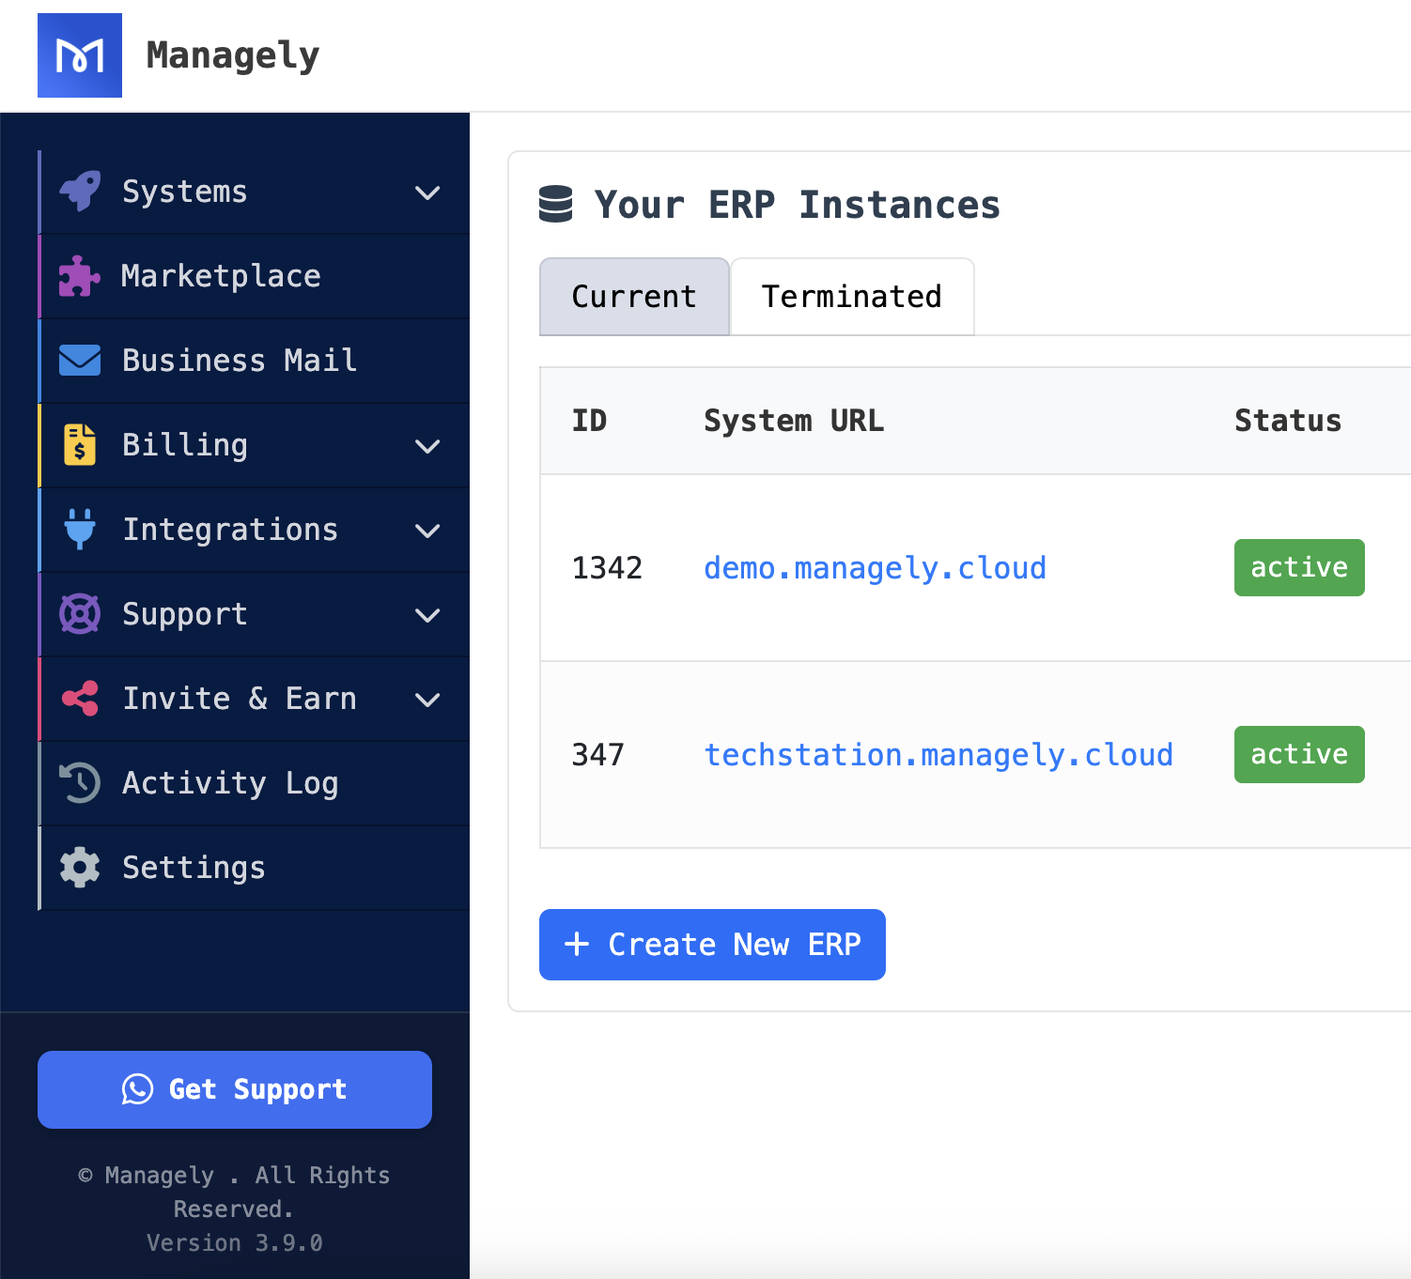Click the Billing invoice icon
The image size is (1411, 1279).
click(80, 444)
